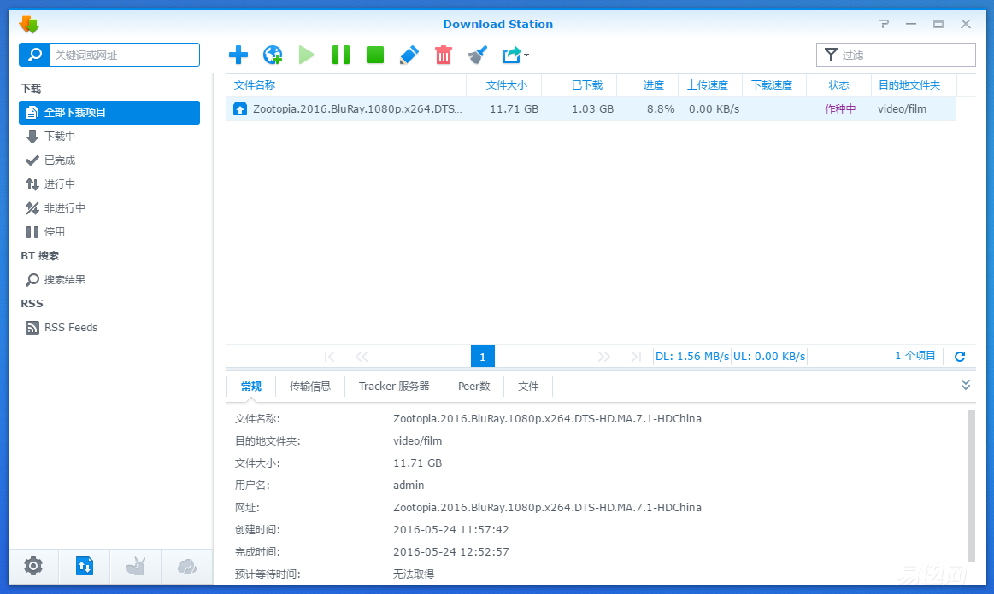The height and width of the screenshot is (594, 994).
Task: Click the magnifier search button at top left
Action: coord(35,55)
